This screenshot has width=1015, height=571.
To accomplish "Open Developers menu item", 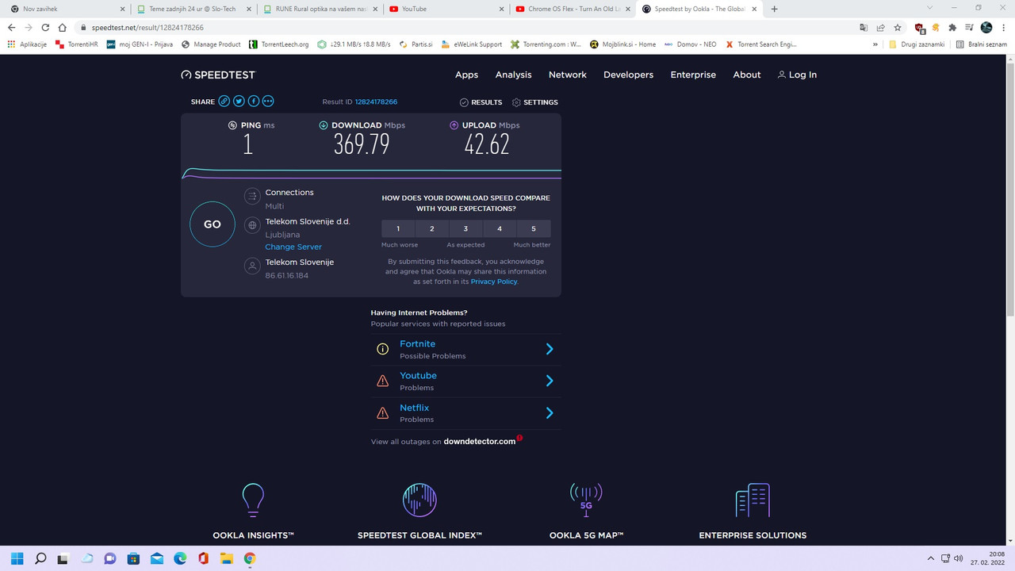I will (x=628, y=75).
